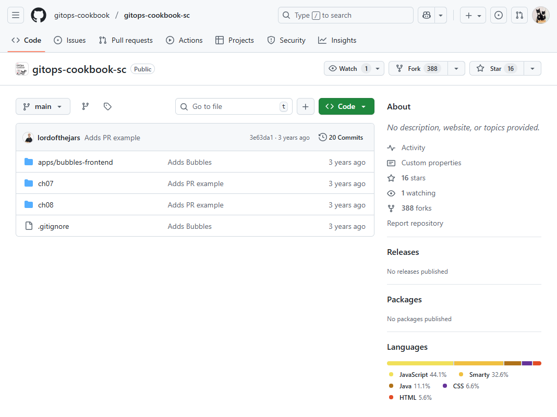Filter by CSS 6.6% language
The height and width of the screenshot is (417, 557).
click(461, 386)
